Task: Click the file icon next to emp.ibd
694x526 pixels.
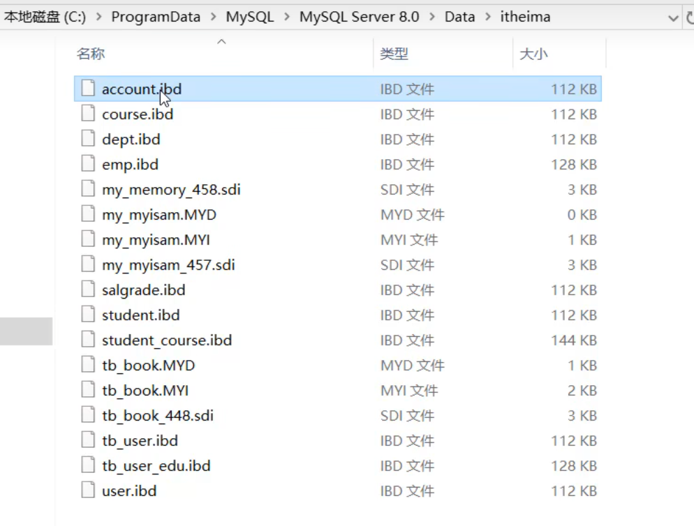Action: (x=87, y=164)
